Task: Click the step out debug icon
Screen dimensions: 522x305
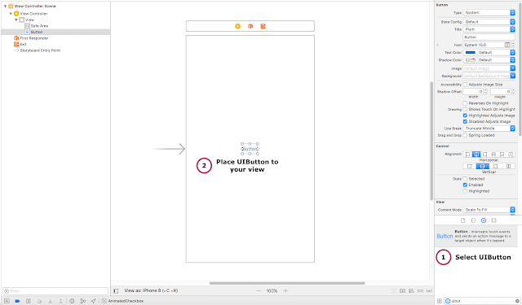Action: [x=60, y=301]
